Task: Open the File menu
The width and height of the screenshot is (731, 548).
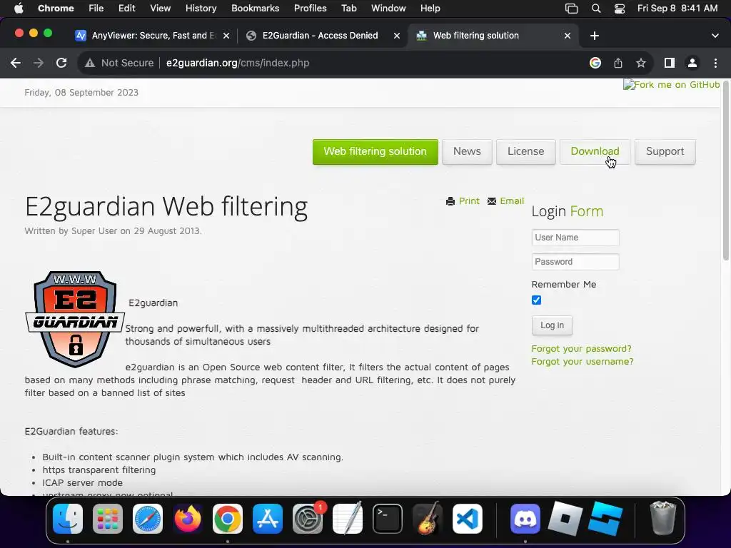Action: pyautogui.click(x=96, y=8)
